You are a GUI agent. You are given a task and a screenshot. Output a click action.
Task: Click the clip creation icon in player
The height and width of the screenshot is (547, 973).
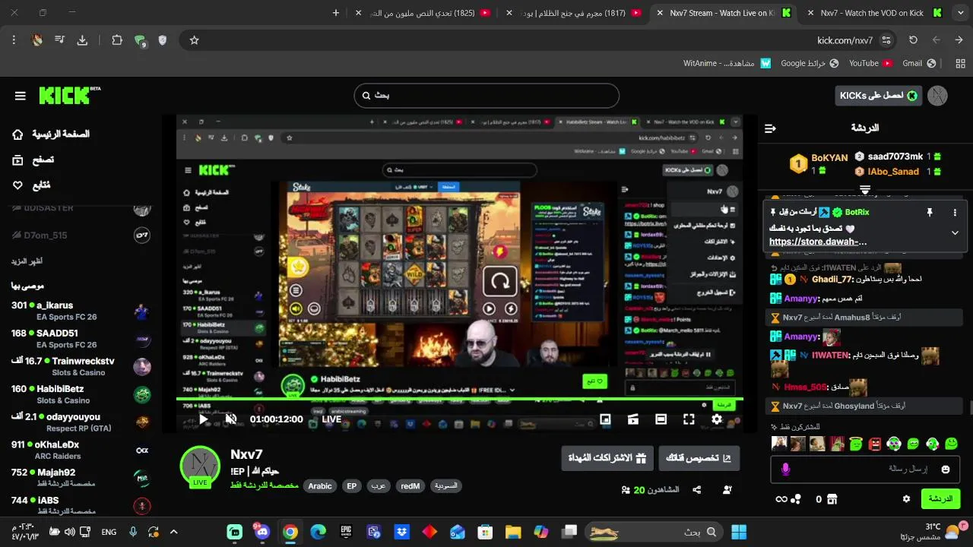click(632, 419)
